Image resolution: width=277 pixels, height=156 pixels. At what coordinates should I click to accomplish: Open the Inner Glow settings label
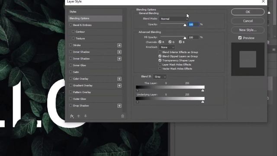(80, 65)
